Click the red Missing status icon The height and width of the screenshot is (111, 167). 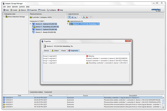coord(87,56)
